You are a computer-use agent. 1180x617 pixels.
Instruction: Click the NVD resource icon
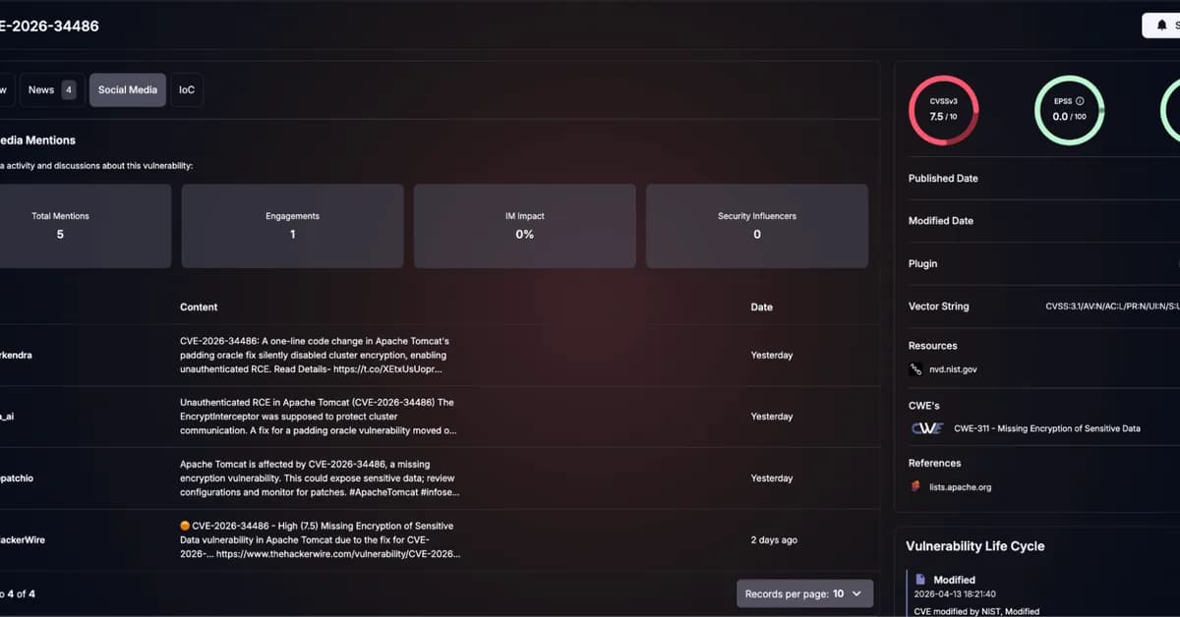(916, 369)
